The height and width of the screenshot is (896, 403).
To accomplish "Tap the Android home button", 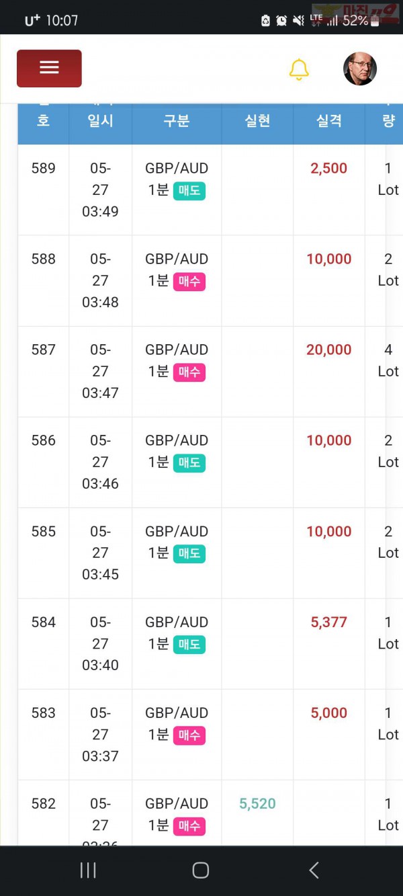I will [200, 870].
